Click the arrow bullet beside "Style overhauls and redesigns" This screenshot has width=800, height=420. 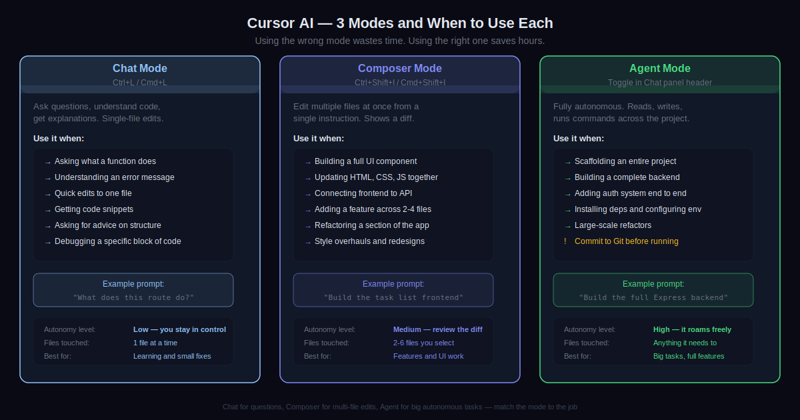(x=307, y=242)
